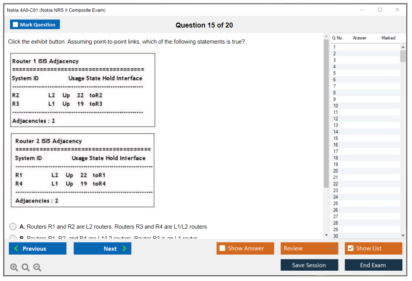Go to the Previous question
The height and width of the screenshot is (281, 412).
[38, 249]
